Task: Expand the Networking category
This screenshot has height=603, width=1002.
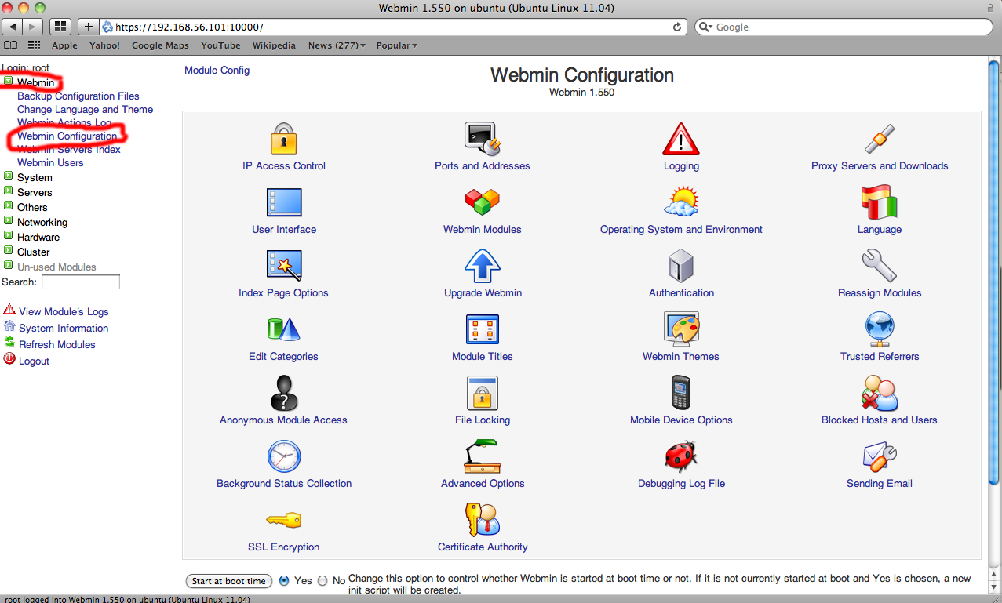Action: coord(8,221)
